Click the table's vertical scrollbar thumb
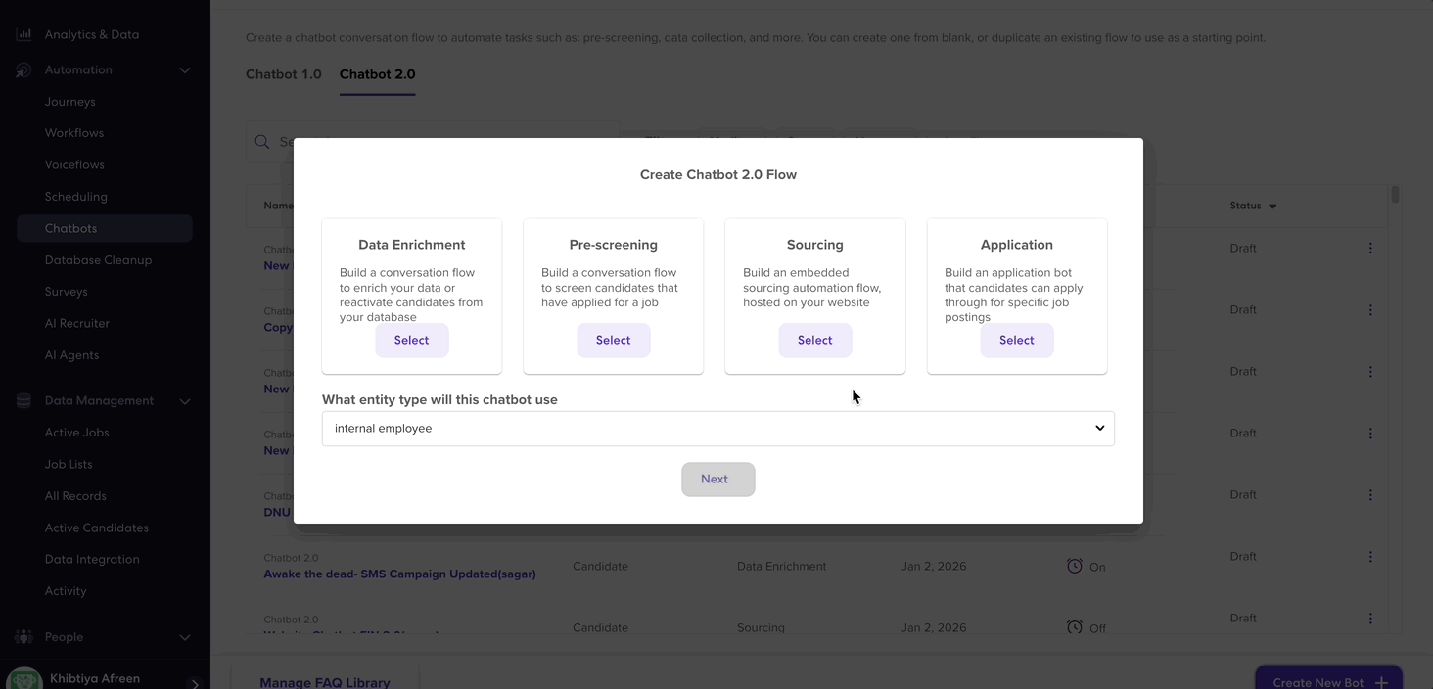Image resolution: width=1433 pixels, height=689 pixels. (1395, 194)
